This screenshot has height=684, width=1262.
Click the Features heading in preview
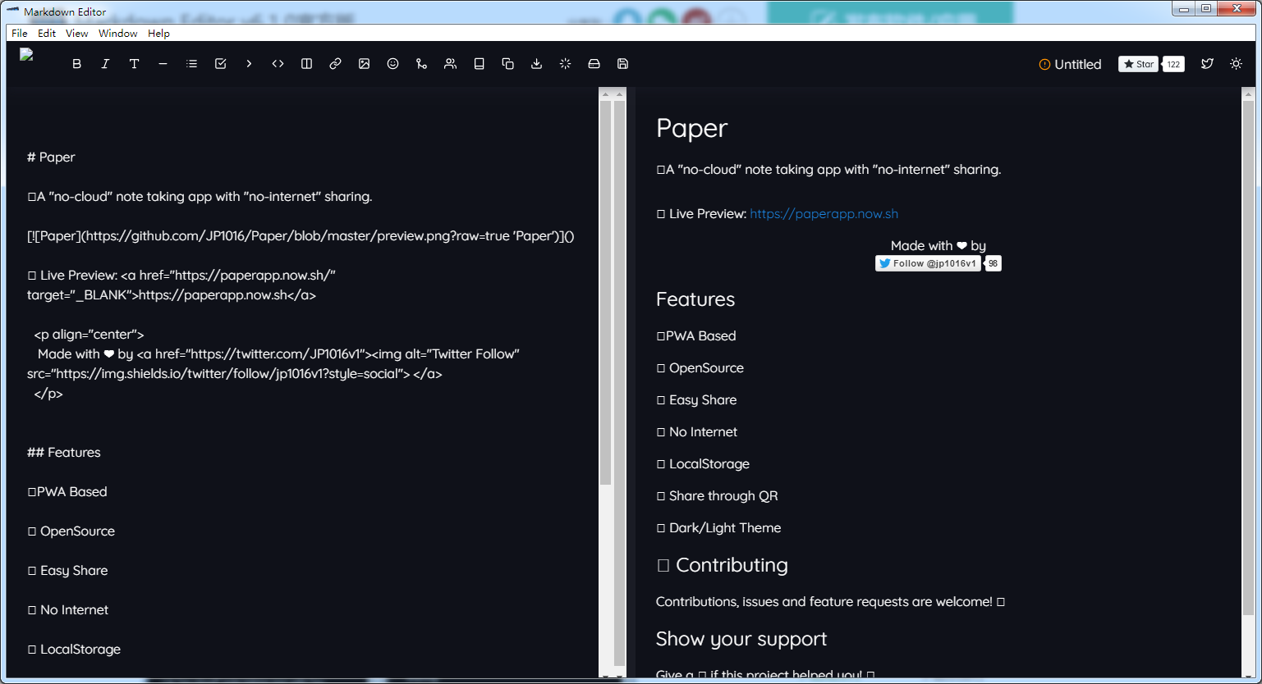coord(695,299)
